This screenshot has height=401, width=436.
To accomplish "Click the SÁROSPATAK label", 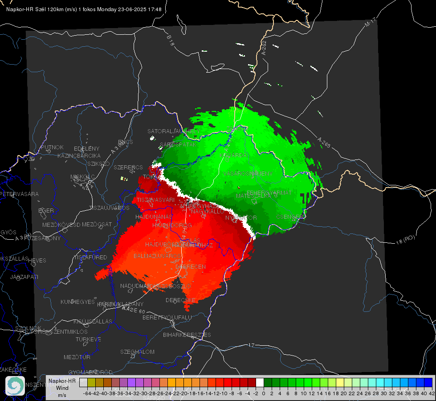I will (178, 145).
